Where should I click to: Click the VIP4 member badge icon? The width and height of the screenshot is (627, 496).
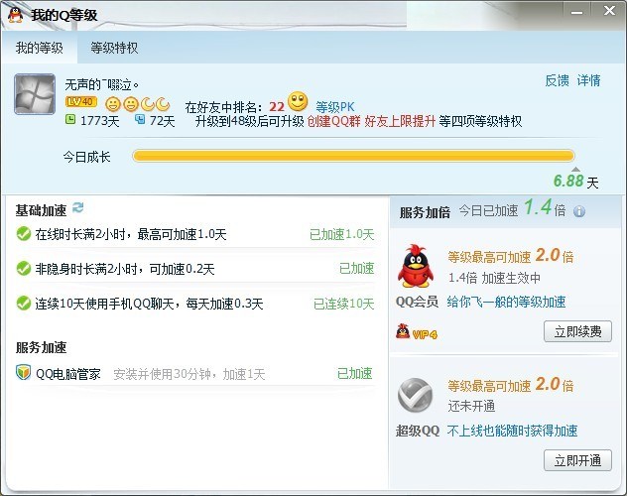click(417, 332)
